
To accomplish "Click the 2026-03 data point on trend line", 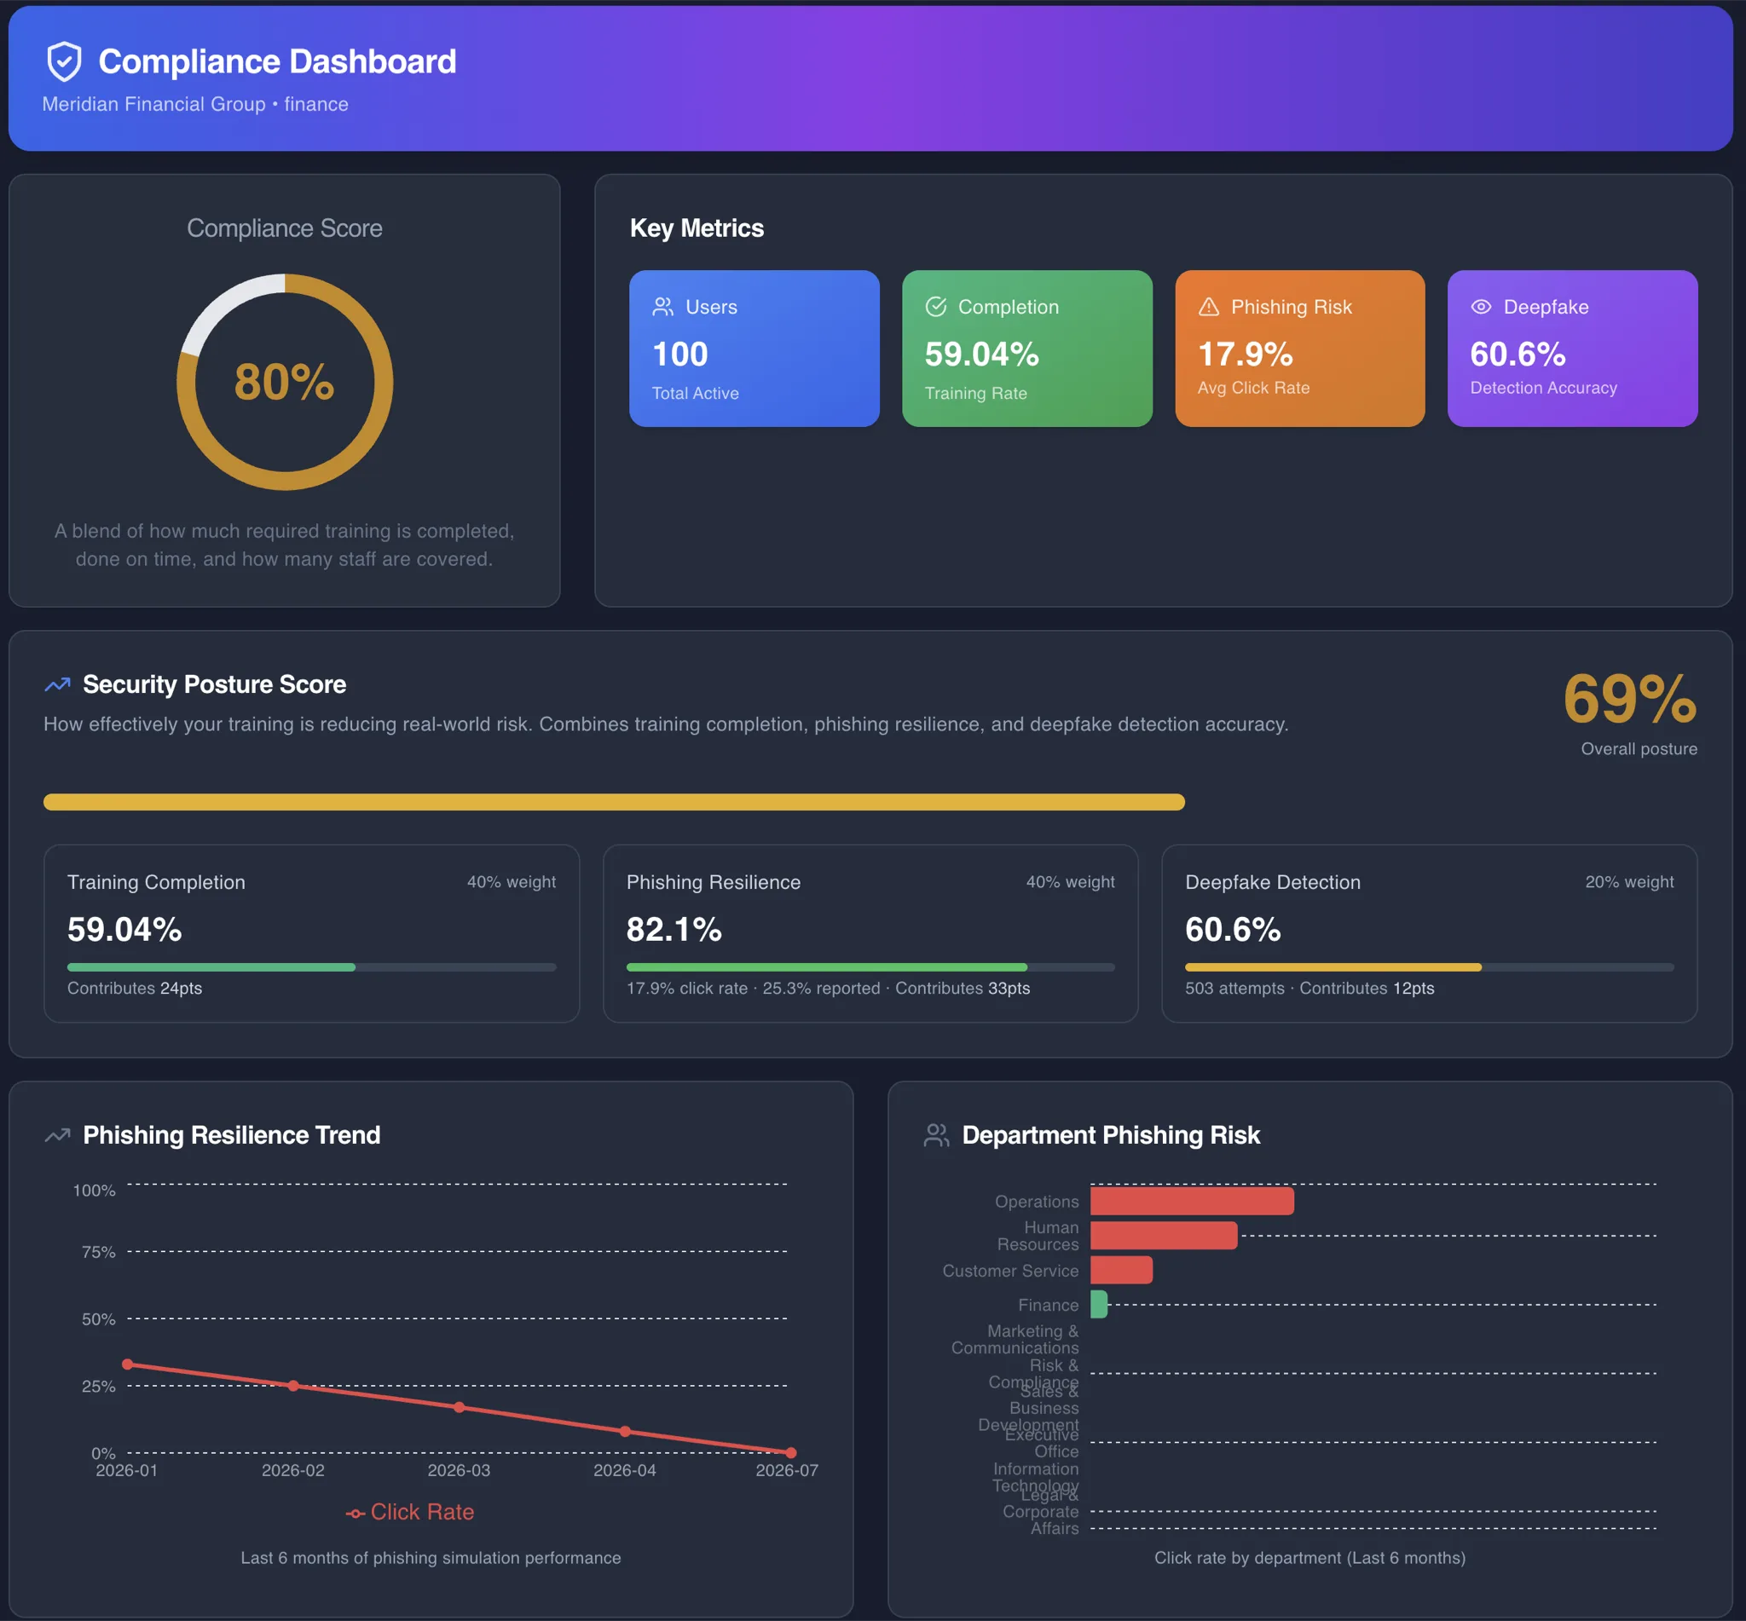I will (x=459, y=1408).
